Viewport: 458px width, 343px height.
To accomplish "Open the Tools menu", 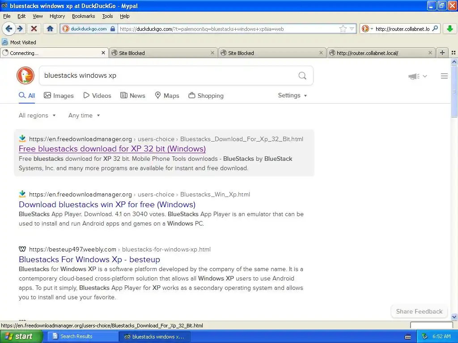I will pos(107,16).
